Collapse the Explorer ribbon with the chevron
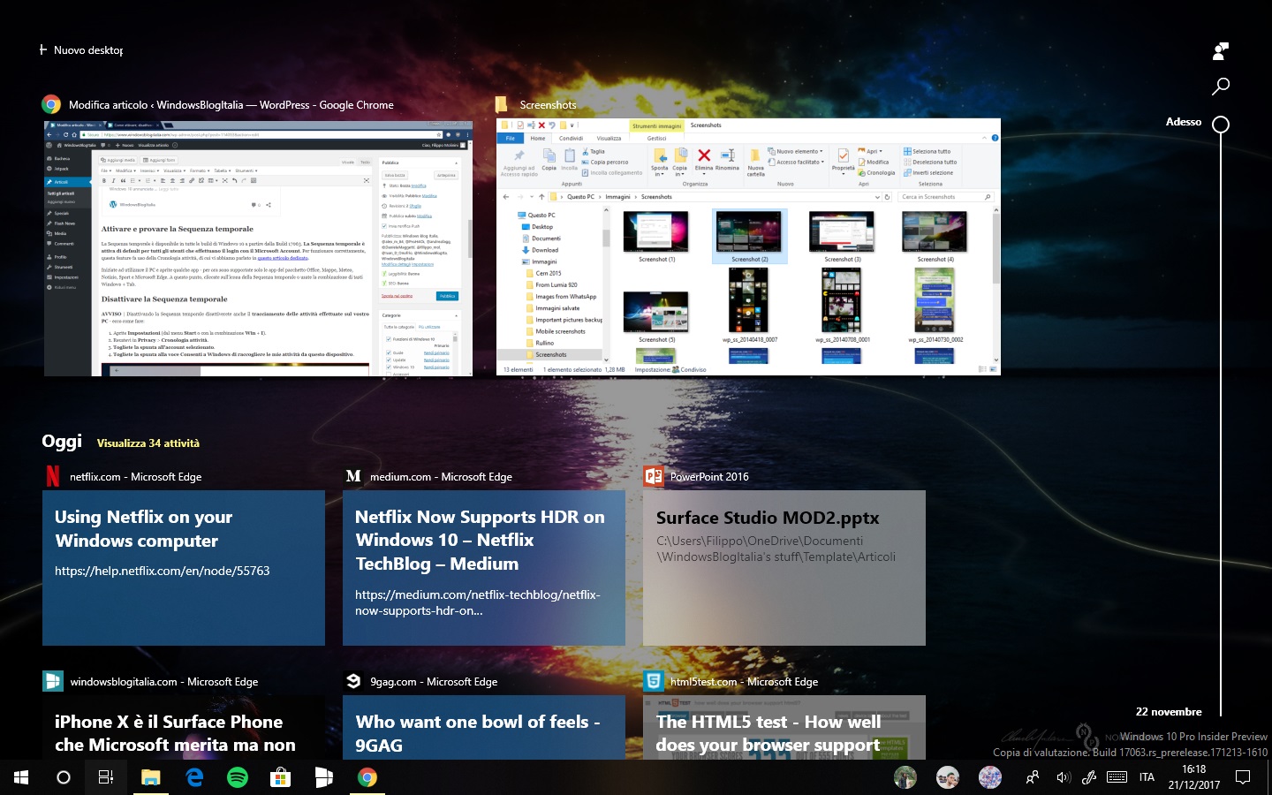 coord(985,138)
